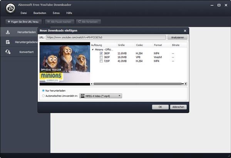Select the Nur herunterladen radio button
The width and height of the screenshot is (231, 158).
pos(43,91)
